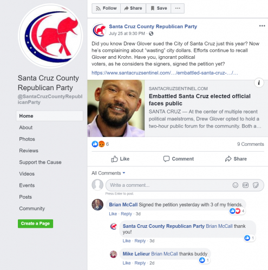Open post options ellipsis at top right

(262, 26)
